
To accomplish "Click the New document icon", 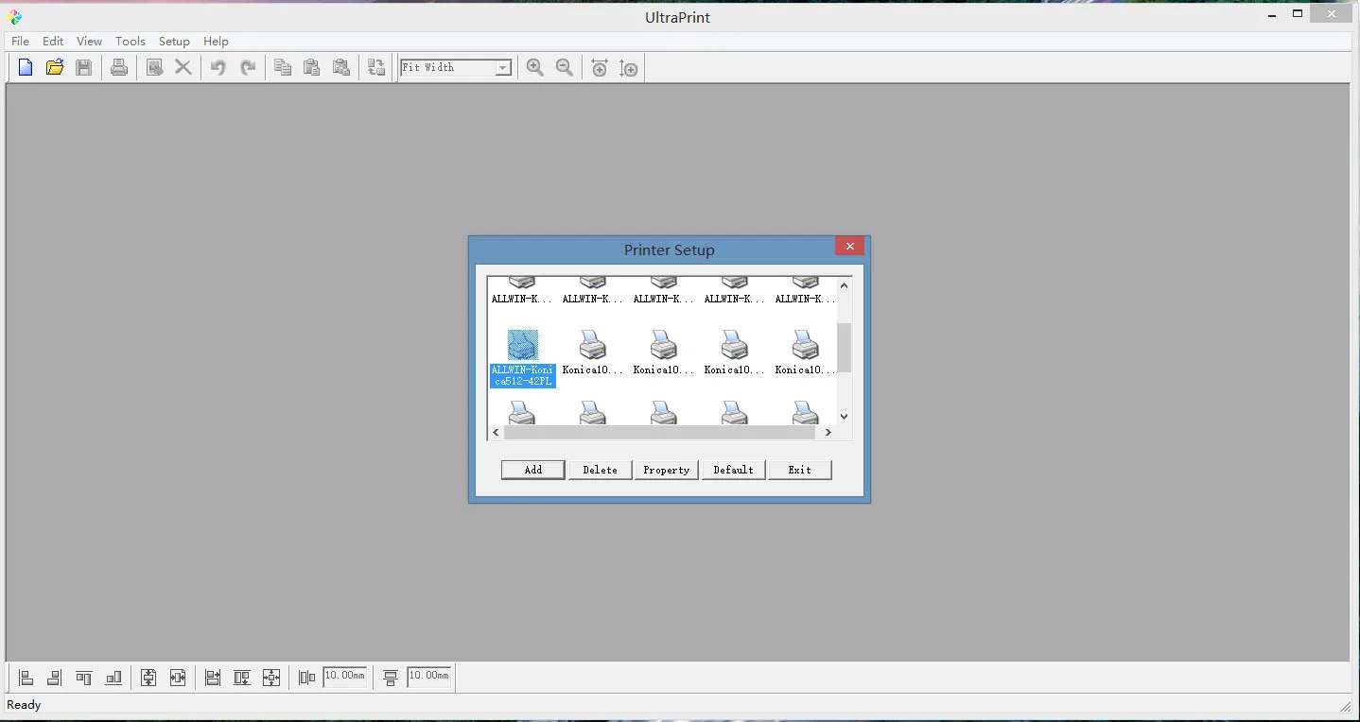I will point(26,67).
